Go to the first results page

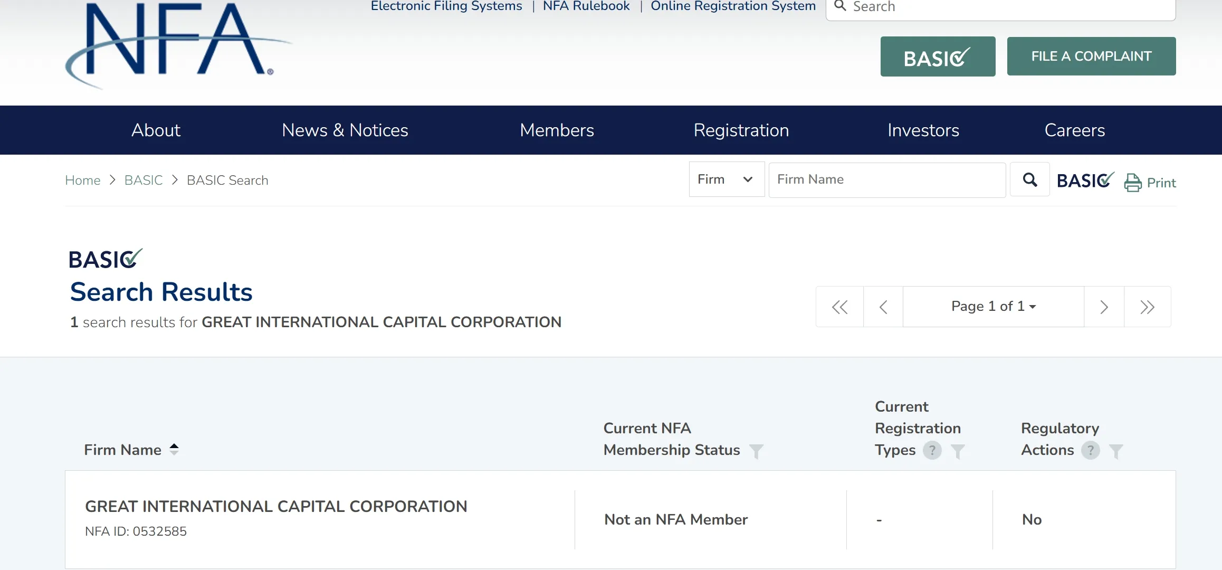(839, 307)
